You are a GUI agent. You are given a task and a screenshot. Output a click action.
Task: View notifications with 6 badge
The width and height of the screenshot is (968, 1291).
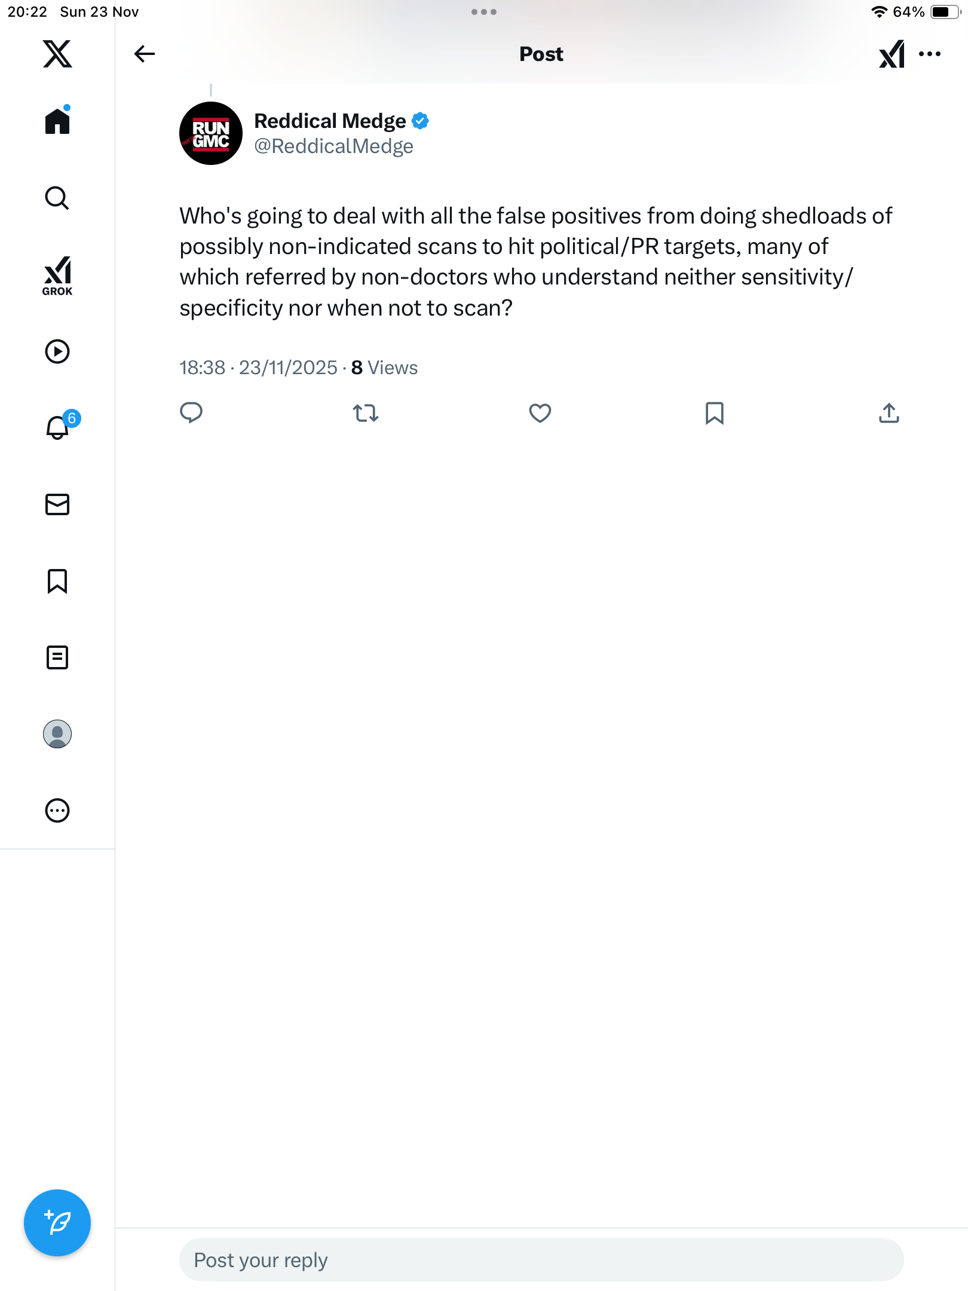tap(58, 428)
